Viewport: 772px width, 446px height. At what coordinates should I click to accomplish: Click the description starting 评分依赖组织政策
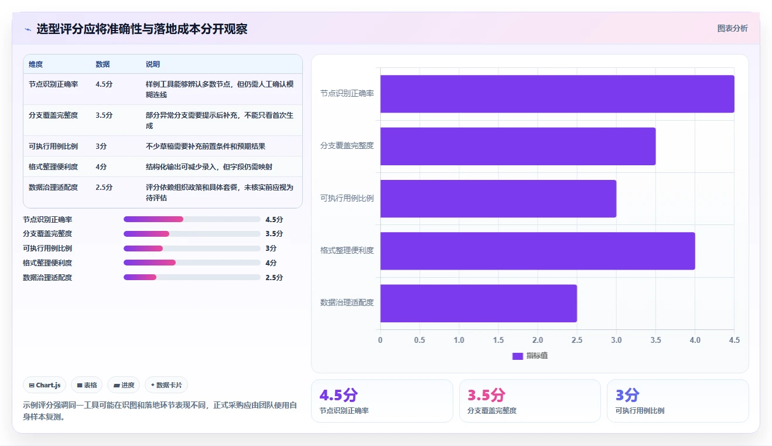pos(220,193)
